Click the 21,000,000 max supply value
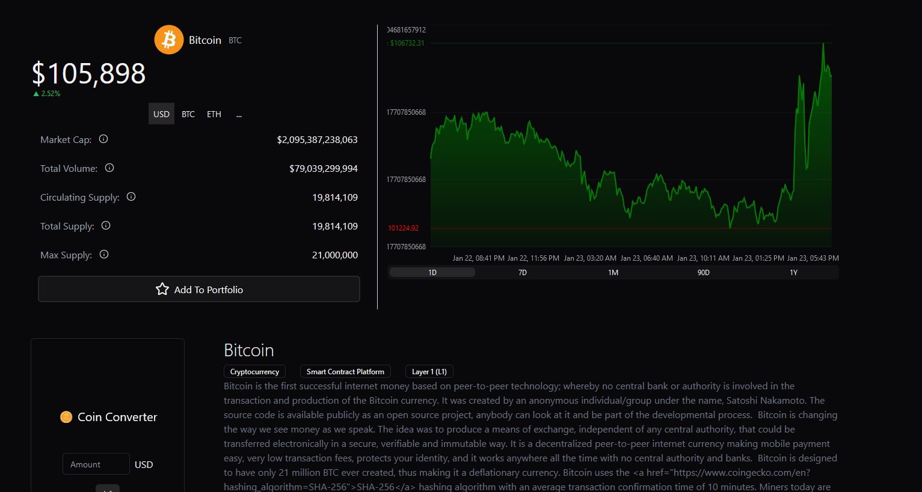 click(x=335, y=255)
